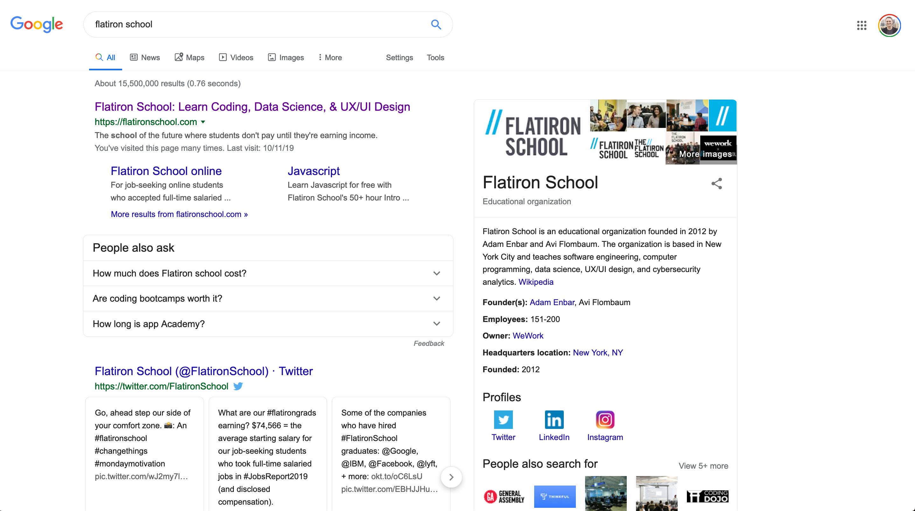The width and height of the screenshot is (915, 511).
Task: Share the Flatiron School knowledge panel
Action: (716, 183)
